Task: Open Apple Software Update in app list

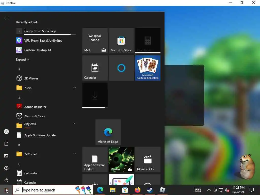Action: coord(46,135)
